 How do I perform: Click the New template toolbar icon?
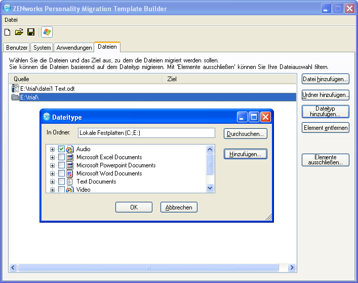point(7,32)
